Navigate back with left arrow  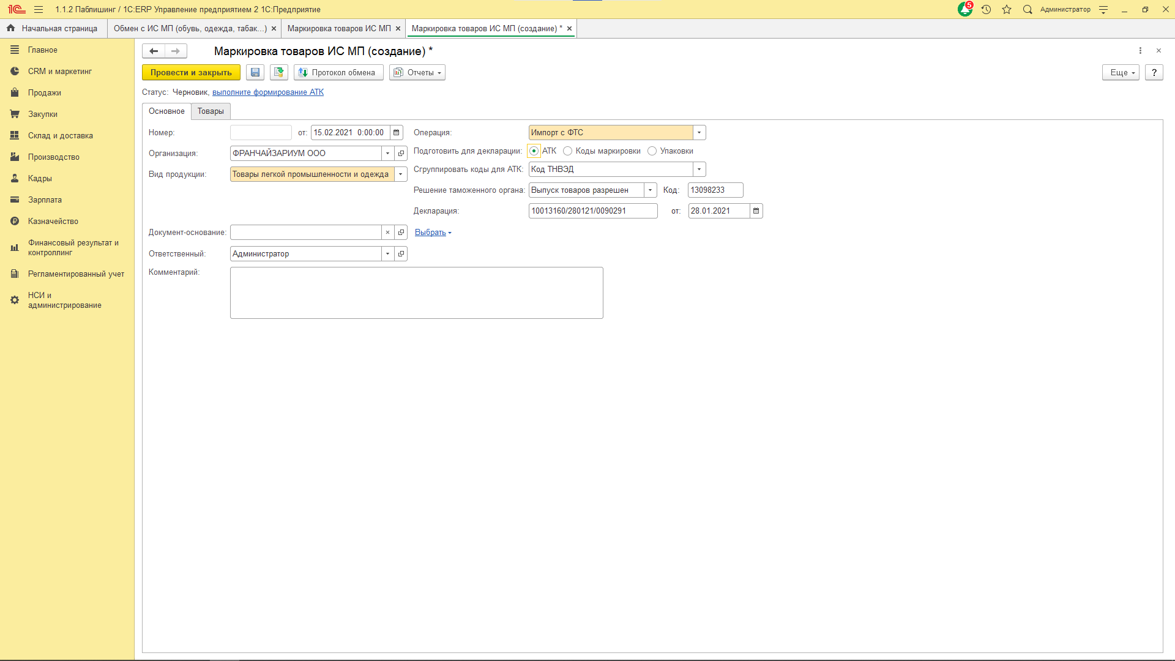tap(154, 51)
